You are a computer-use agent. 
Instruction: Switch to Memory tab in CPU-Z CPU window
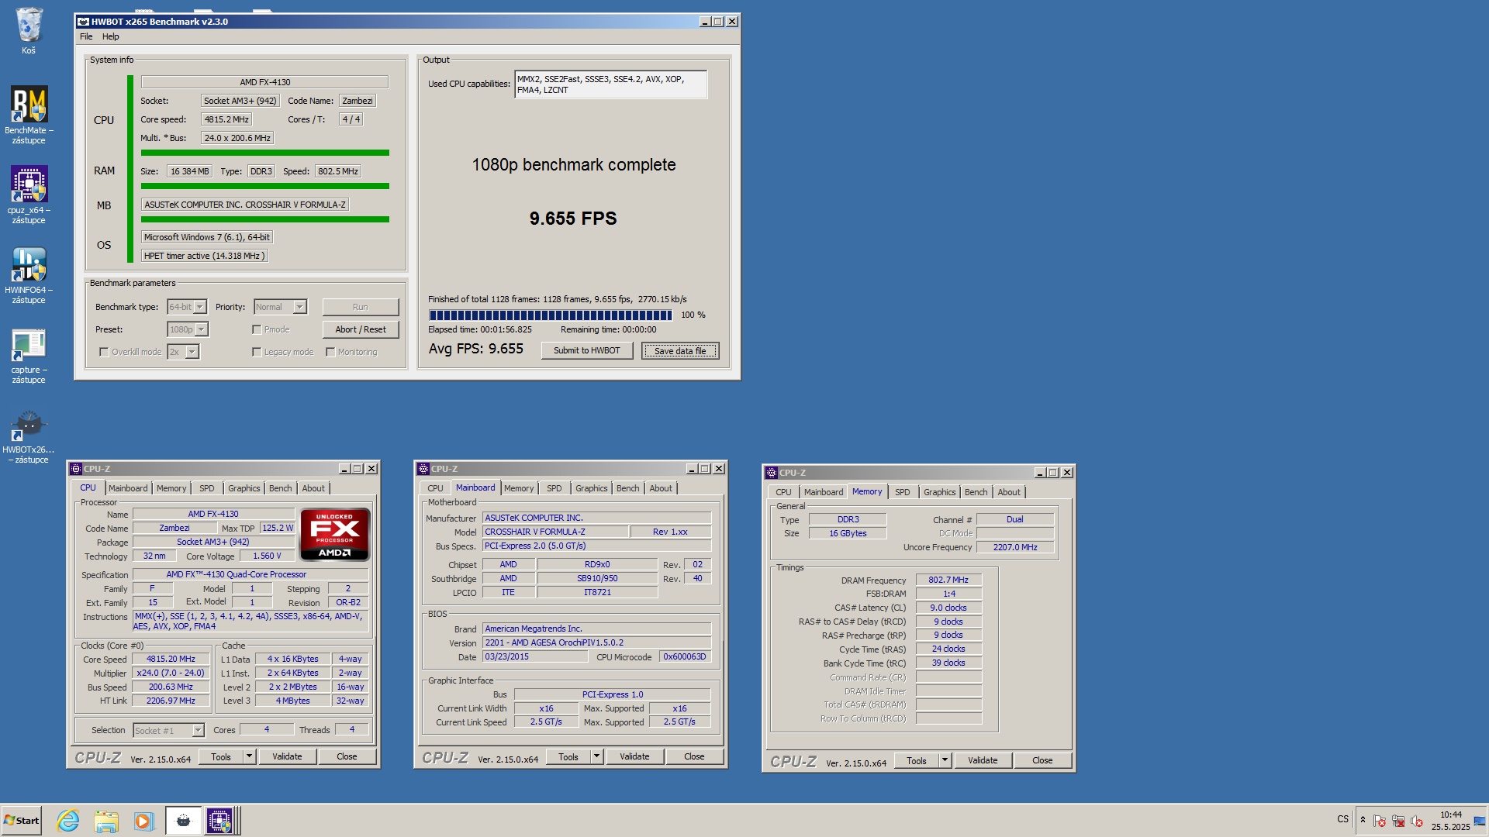point(171,488)
